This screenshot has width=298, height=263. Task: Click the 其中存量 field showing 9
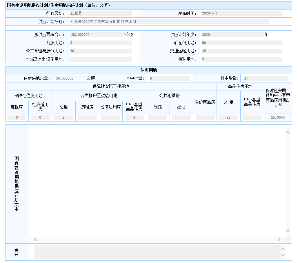169,78
